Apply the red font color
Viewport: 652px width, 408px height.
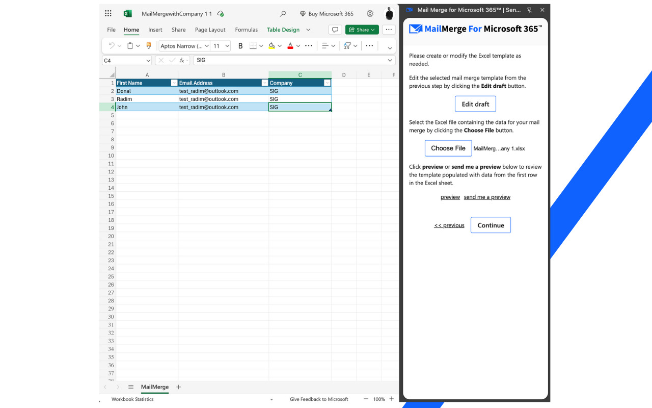[291, 45]
